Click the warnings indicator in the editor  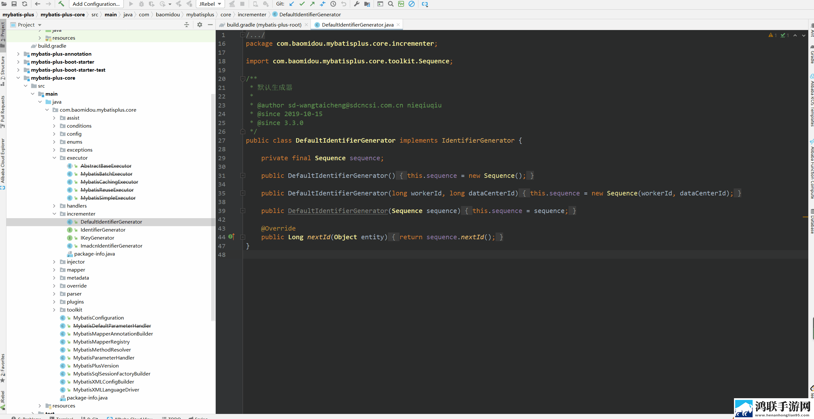(772, 35)
